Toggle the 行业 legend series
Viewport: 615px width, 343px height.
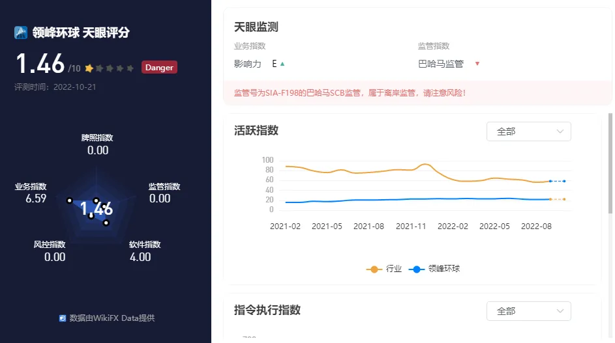pyautogui.click(x=384, y=269)
